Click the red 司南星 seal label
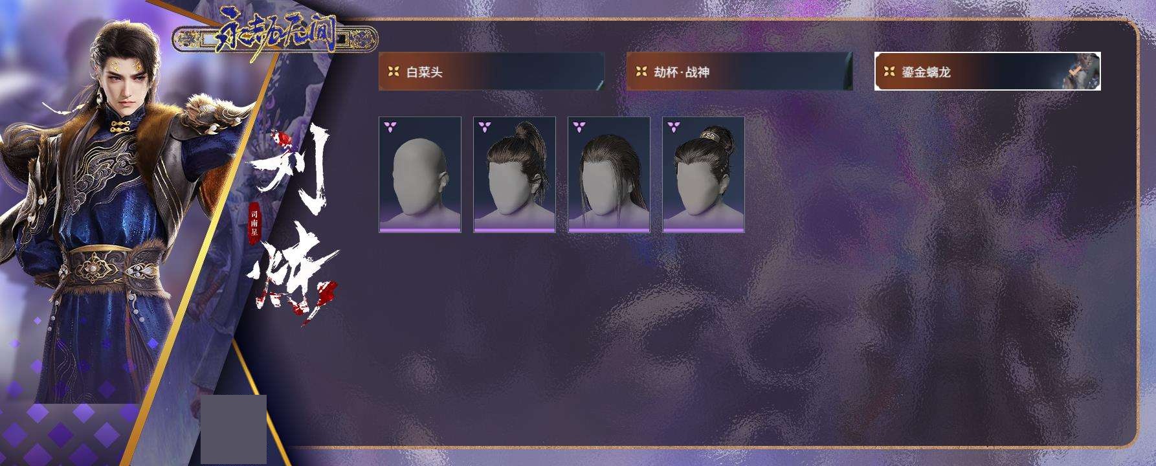Viewport: 1156px width, 466px height. [x=254, y=223]
